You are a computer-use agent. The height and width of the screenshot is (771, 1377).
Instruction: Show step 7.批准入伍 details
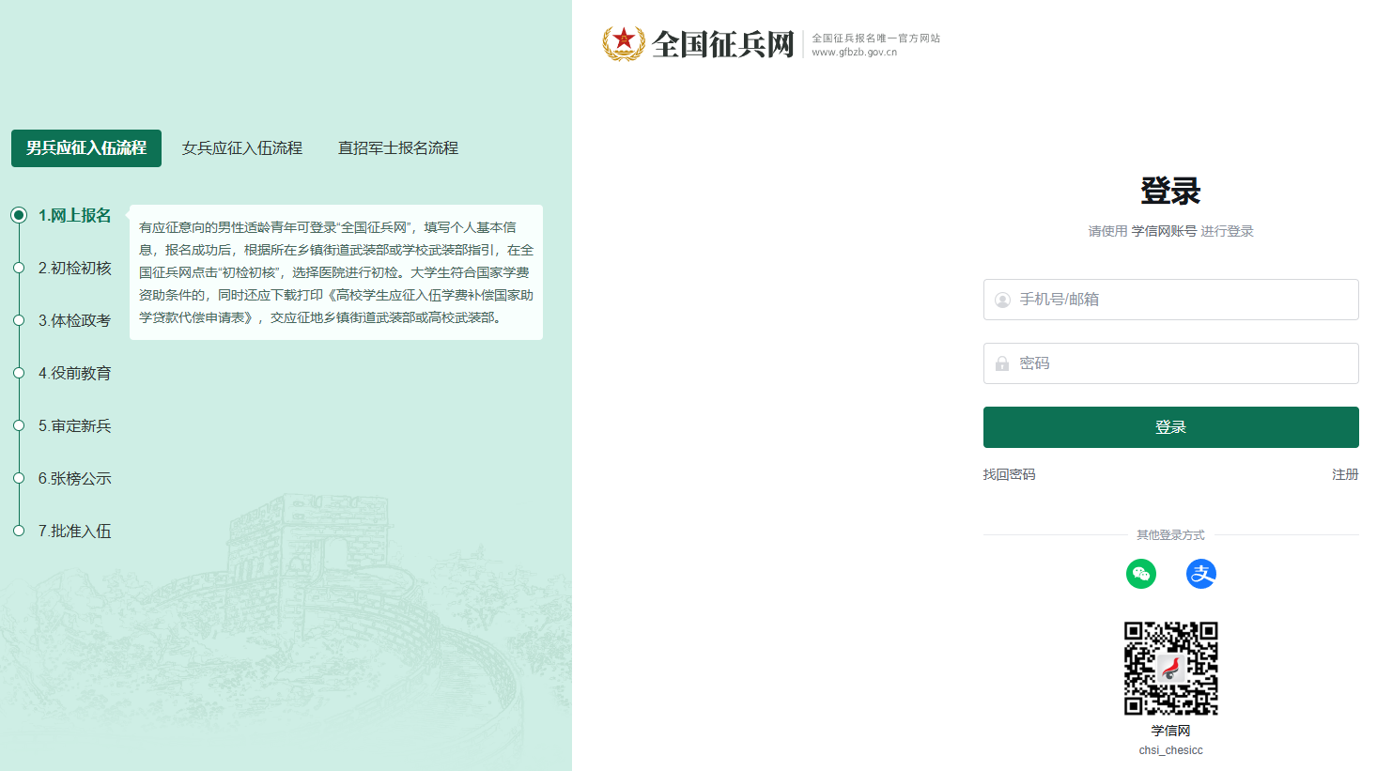click(74, 532)
